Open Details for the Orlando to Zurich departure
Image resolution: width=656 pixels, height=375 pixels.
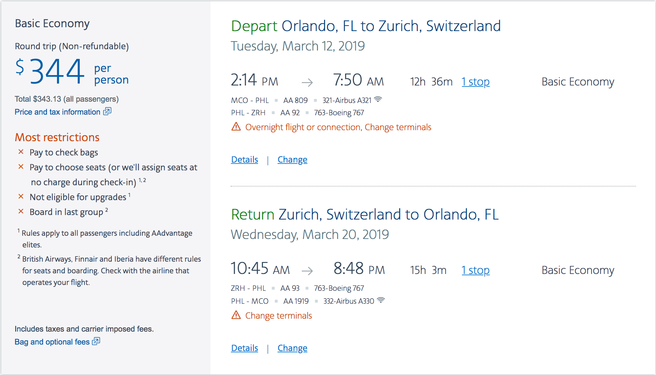coord(244,160)
